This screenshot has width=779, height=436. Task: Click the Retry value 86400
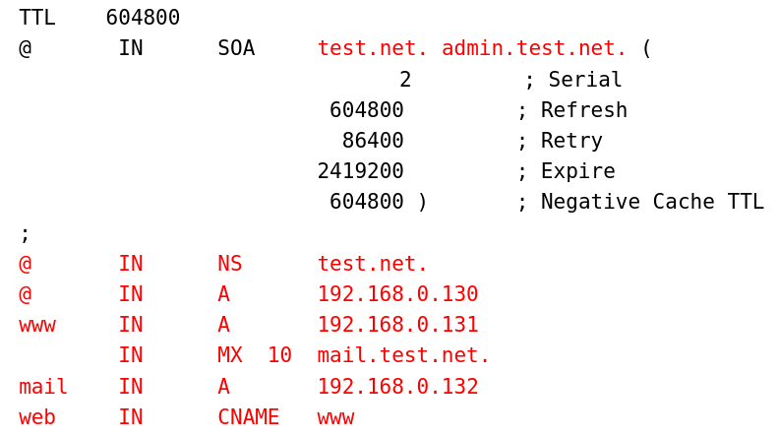[373, 141]
